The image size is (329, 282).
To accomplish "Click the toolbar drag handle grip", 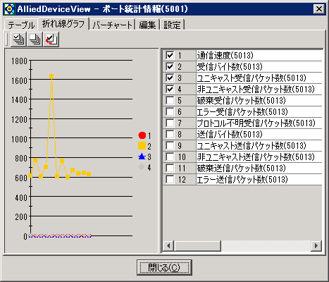I will tap(6, 39).
